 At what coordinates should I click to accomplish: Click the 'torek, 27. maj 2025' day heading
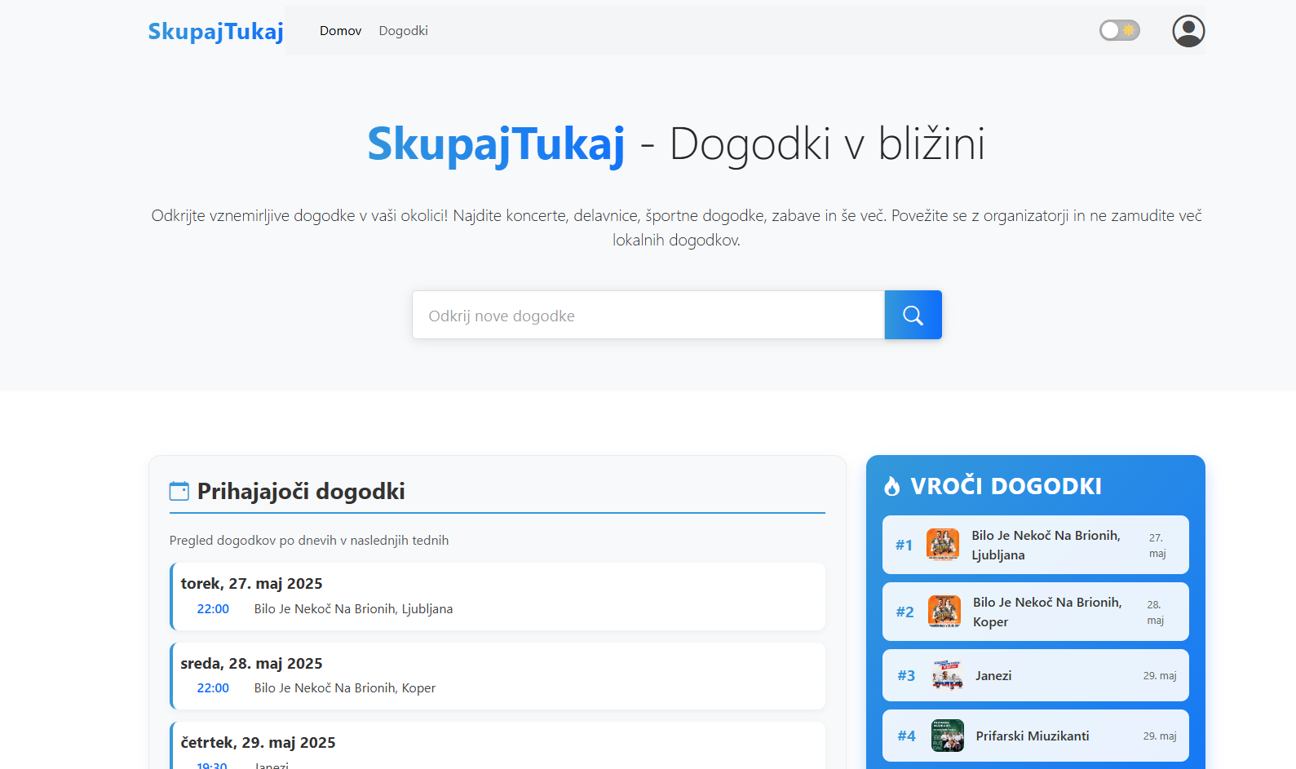pos(251,584)
